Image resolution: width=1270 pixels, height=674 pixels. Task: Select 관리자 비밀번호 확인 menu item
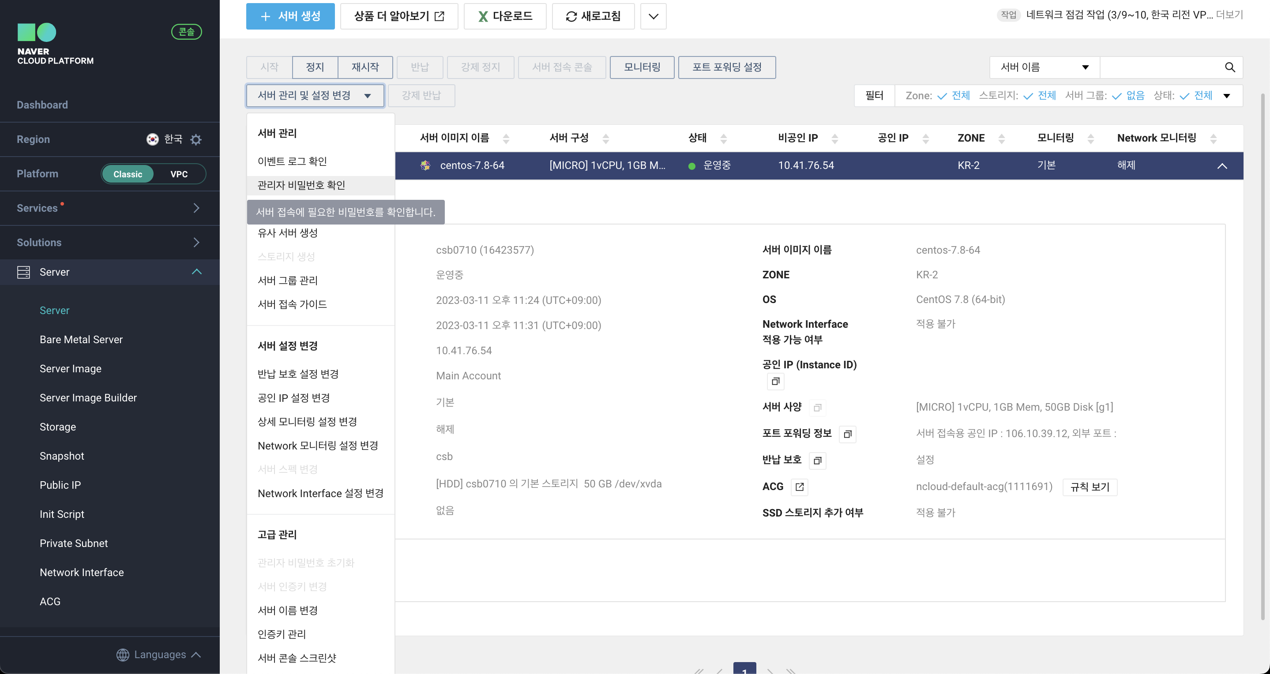click(x=301, y=185)
